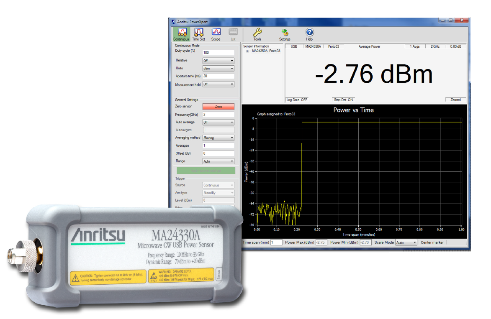Open Help question mark icon
Screen dimensions: 491x319
309,34
